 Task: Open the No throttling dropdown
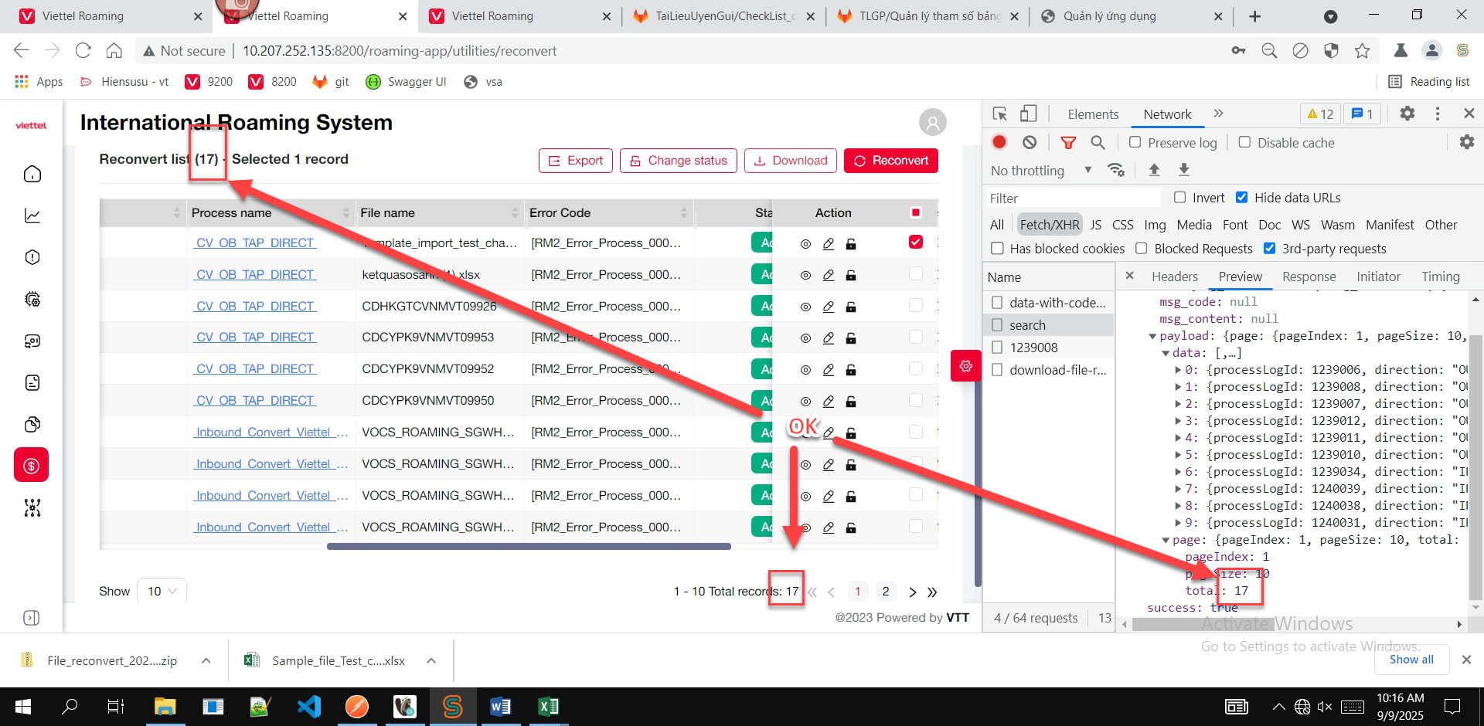click(x=1041, y=171)
